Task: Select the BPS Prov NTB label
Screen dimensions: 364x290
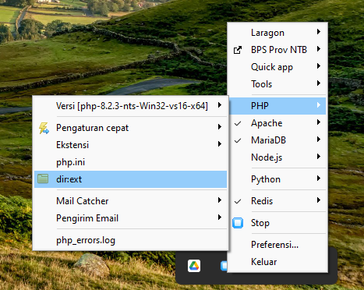Action: point(279,50)
